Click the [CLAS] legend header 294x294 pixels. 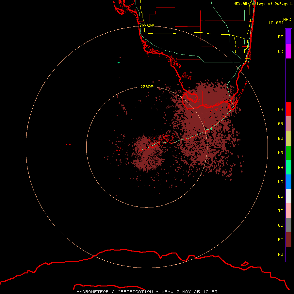(276, 23)
